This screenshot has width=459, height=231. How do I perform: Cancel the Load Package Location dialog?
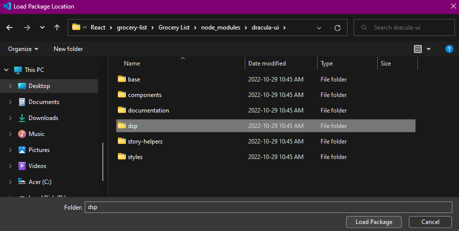point(430,222)
